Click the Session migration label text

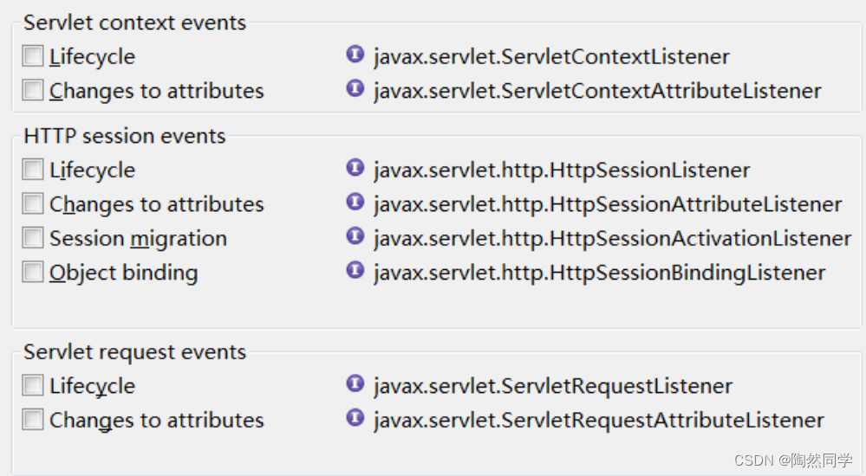(138, 239)
